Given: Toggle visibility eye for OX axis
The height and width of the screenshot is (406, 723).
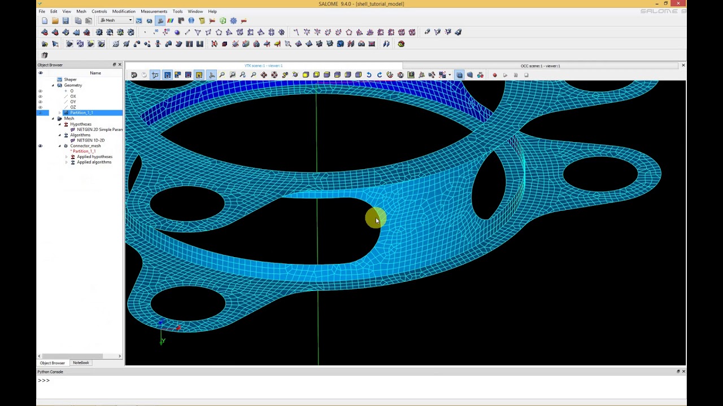Looking at the screenshot, I should pos(40,96).
